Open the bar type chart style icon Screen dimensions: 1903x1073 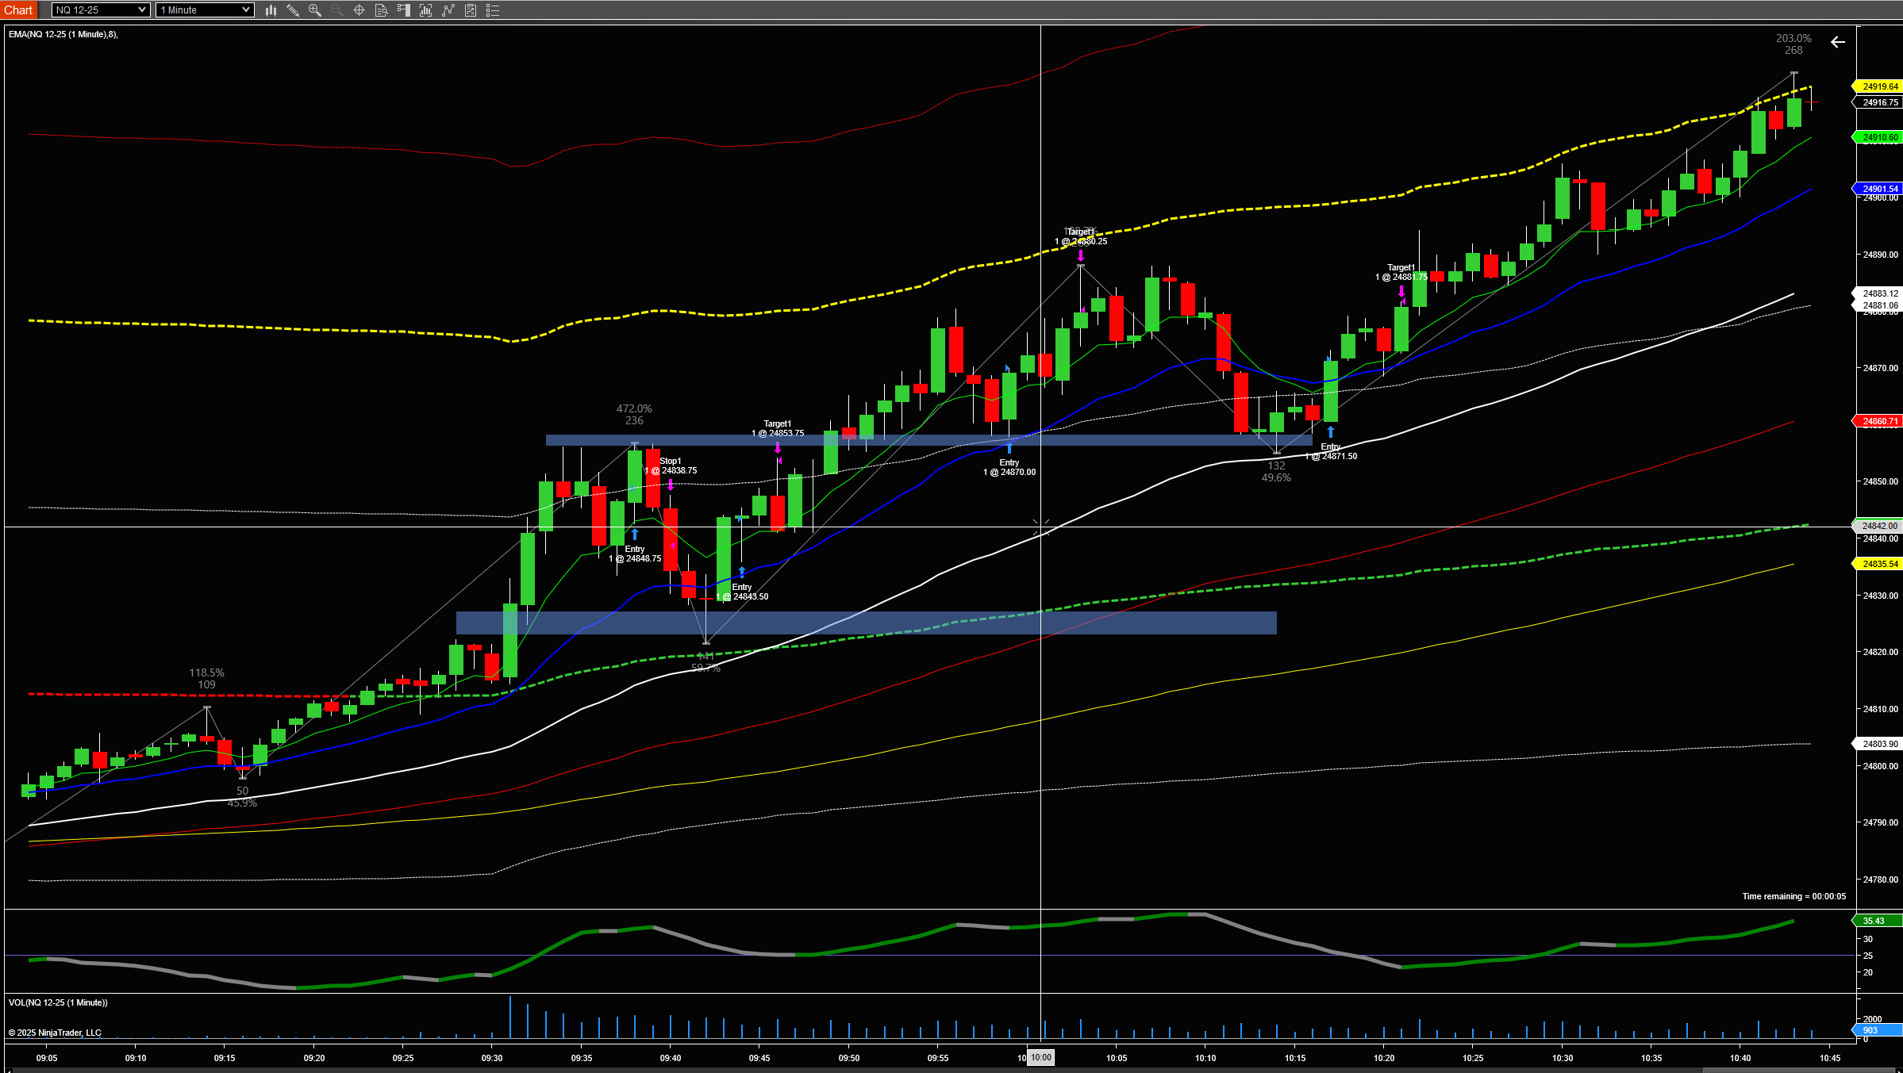tap(271, 10)
